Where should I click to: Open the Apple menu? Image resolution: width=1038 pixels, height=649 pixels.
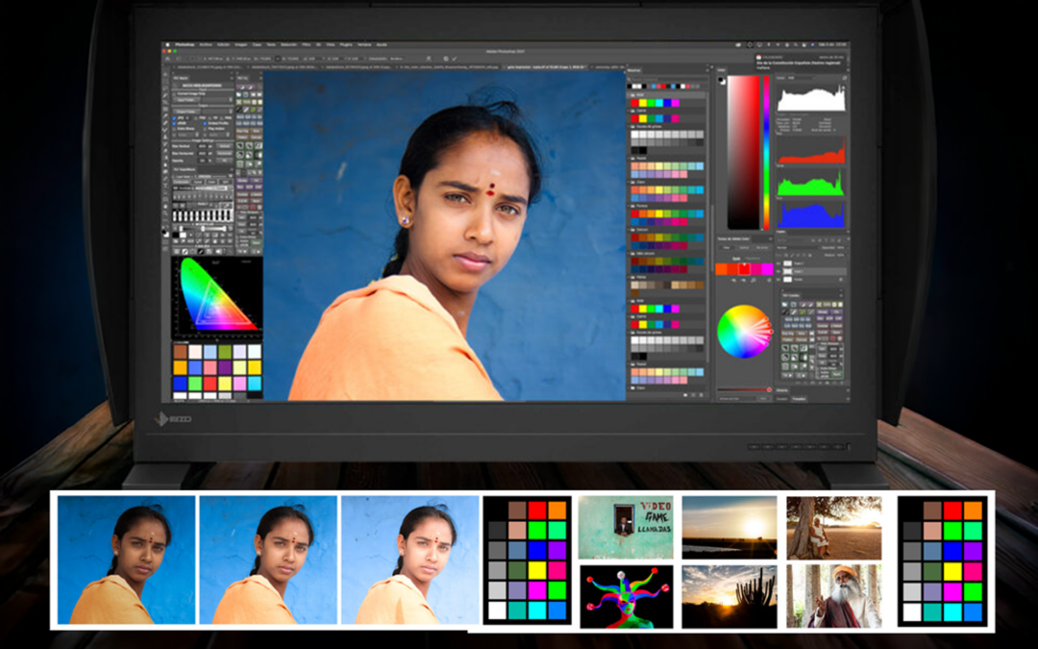(x=168, y=44)
